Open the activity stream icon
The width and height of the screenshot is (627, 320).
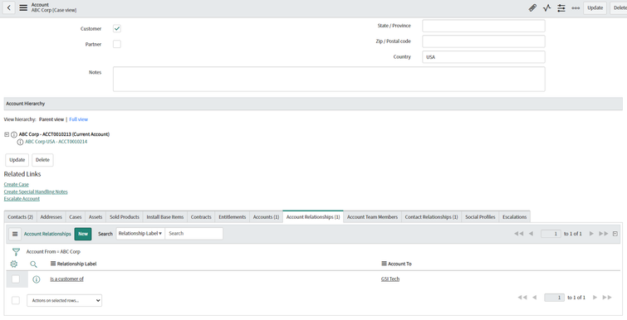click(x=546, y=8)
